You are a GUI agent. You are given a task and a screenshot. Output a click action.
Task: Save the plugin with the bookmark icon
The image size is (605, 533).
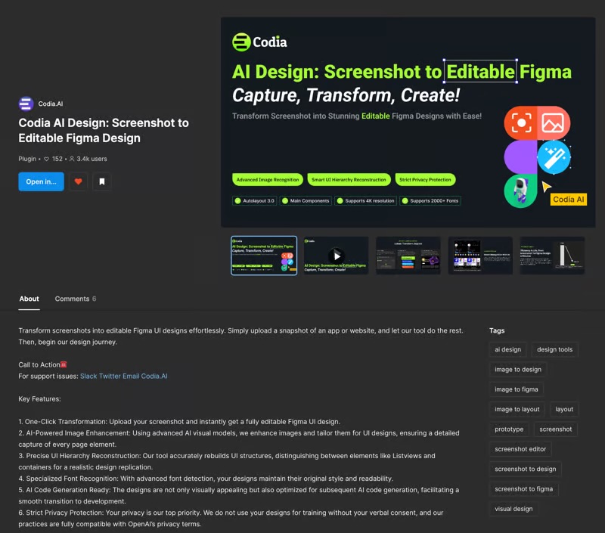[102, 181]
